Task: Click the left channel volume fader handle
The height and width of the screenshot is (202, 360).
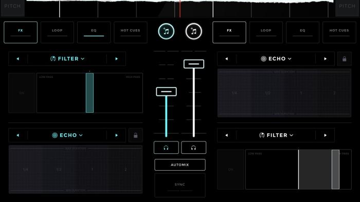Action: 166,91
